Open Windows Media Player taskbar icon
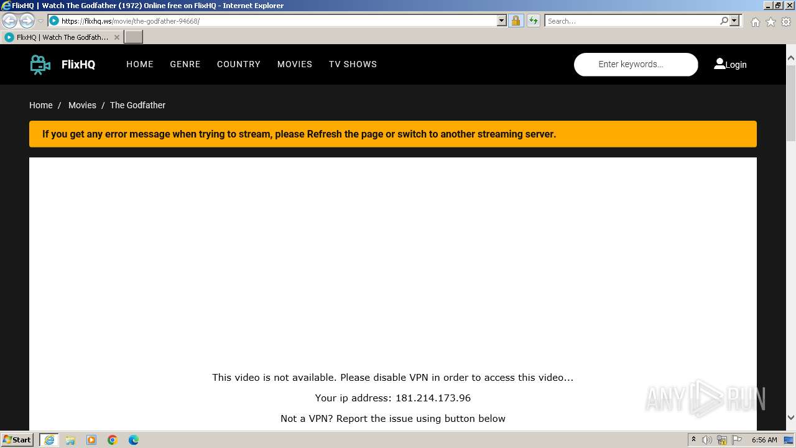Screen dimensions: 796x448 coord(91,440)
